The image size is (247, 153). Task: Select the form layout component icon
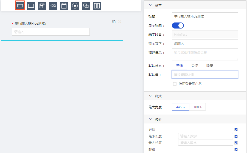point(42,6)
